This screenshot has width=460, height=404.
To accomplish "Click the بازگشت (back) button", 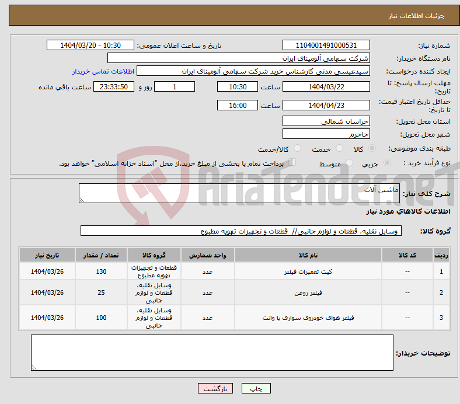I will (x=215, y=388).
